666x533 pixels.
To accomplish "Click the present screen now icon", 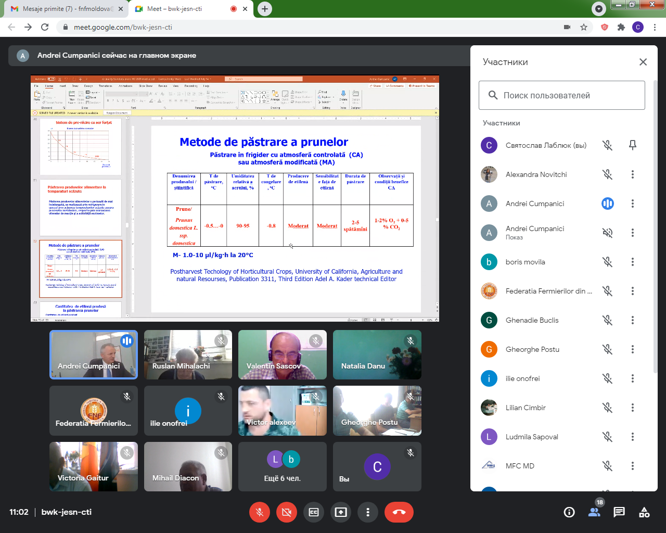I will pyautogui.click(x=341, y=512).
